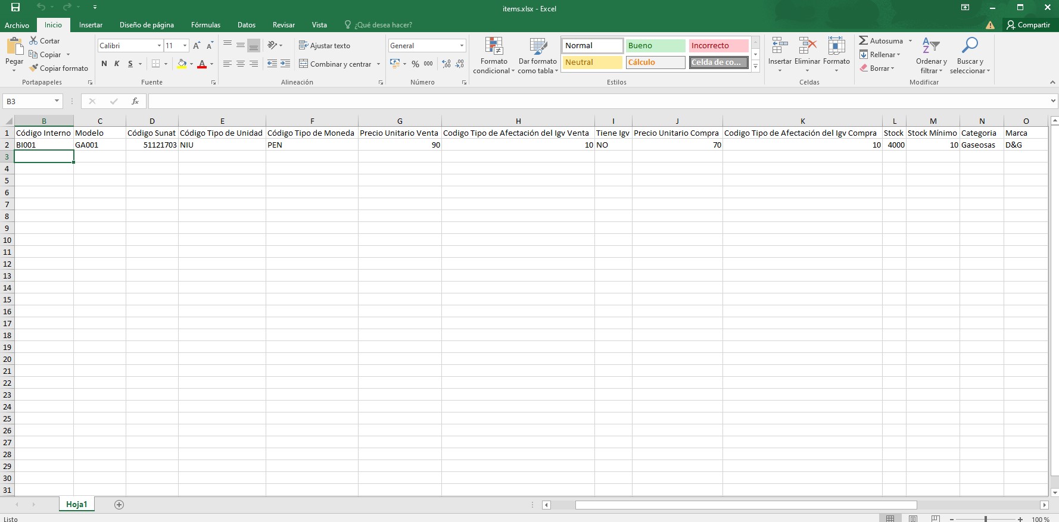Click the percent style icon
The width and height of the screenshot is (1059, 522).
coord(415,64)
